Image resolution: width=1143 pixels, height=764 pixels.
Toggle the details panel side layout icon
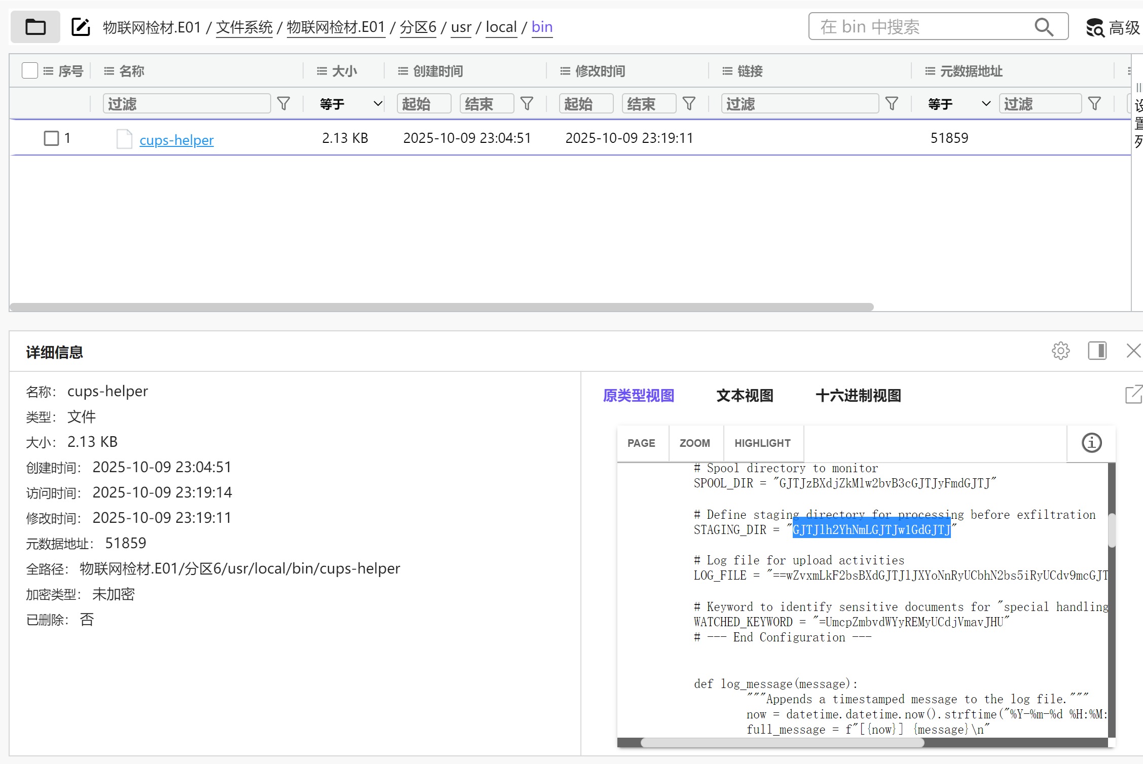tap(1097, 351)
